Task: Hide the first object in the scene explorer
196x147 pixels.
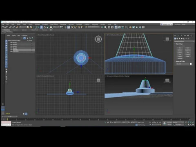Action: (x=10, y=42)
